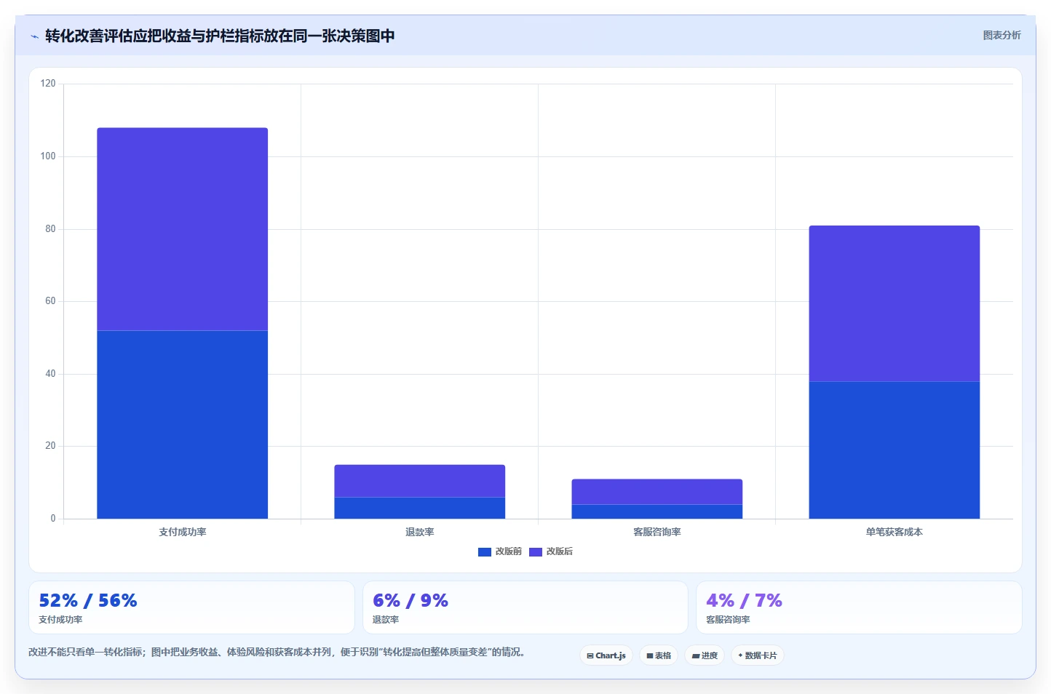1051x694 pixels.
Task: Click the 单笔获客成本 改版前 blue bar segment
Action: tap(895, 450)
